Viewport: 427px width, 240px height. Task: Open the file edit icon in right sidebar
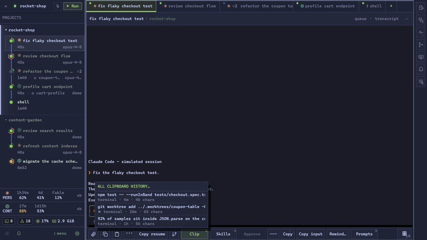coord(421,8)
